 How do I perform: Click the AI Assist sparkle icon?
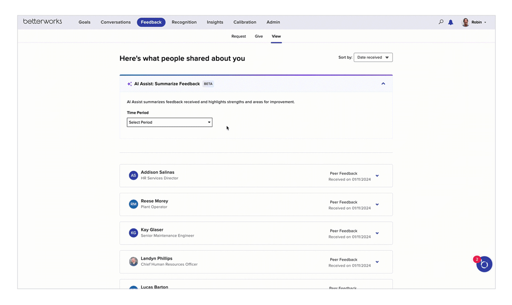[x=129, y=84]
